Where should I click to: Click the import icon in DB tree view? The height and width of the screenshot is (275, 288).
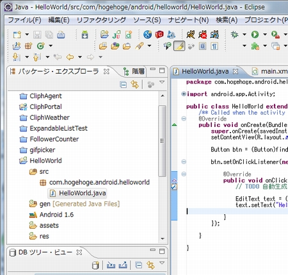coord(111,265)
